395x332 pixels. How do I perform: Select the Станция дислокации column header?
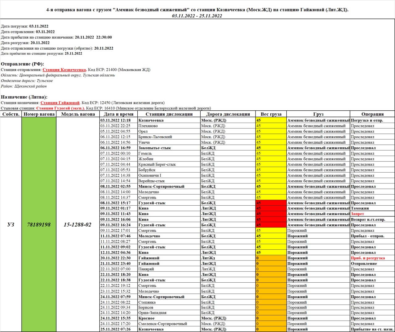pos(169,114)
